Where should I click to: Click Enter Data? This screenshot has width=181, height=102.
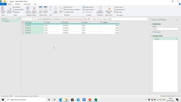[118, 12]
